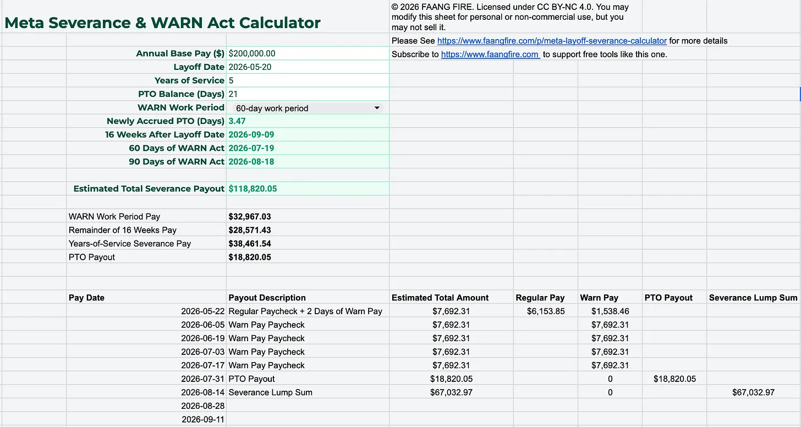Select the 'PTO Balance (Days)' label

tap(182, 94)
